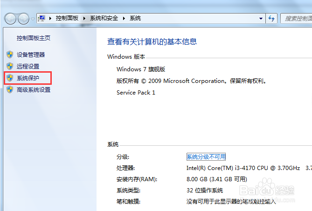The width and height of the screenshot is (312, 211).
Task: Select the 8.00 GB (3.41 GB 可用) value
Action: point(217,179)
